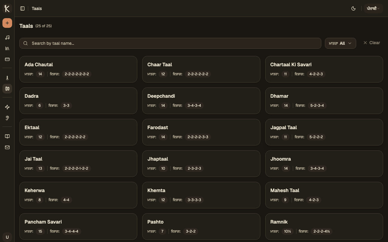Open the Deepchandi card

click(x=201, y=101)
